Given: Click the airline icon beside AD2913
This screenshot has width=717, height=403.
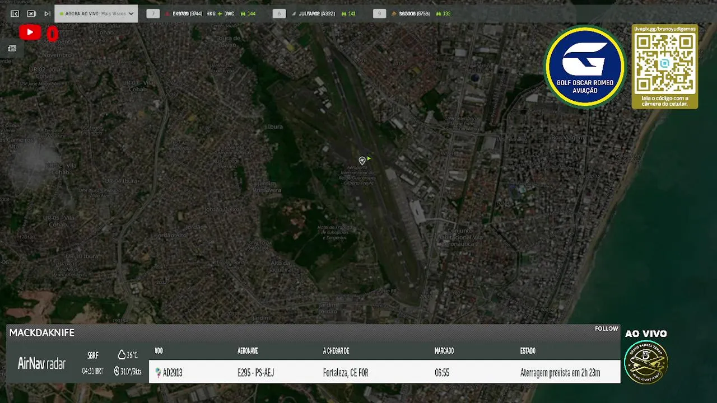Looking at the screenshot, I should 158,373.
